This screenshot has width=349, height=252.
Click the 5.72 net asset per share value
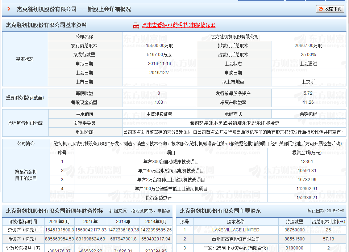tap(308, 93)
